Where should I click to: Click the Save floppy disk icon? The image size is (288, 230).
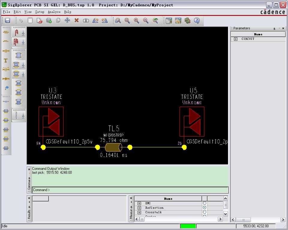7,20
